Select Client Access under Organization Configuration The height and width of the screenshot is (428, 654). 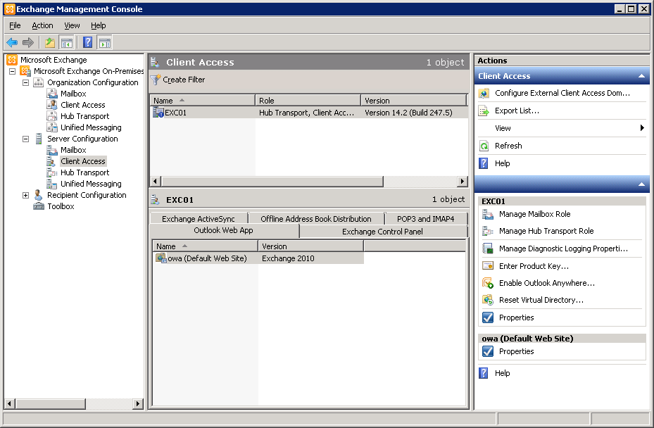(82, 105)
